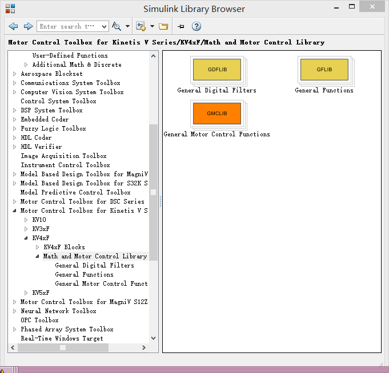
Task: Select Embedded Coder label in tree
Action: coord(45,119)
